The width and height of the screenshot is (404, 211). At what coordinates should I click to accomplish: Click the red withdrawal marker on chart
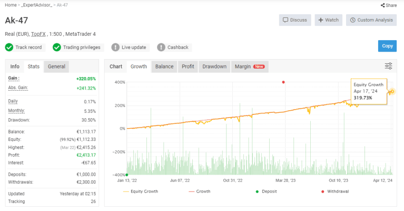click(283, 82)
